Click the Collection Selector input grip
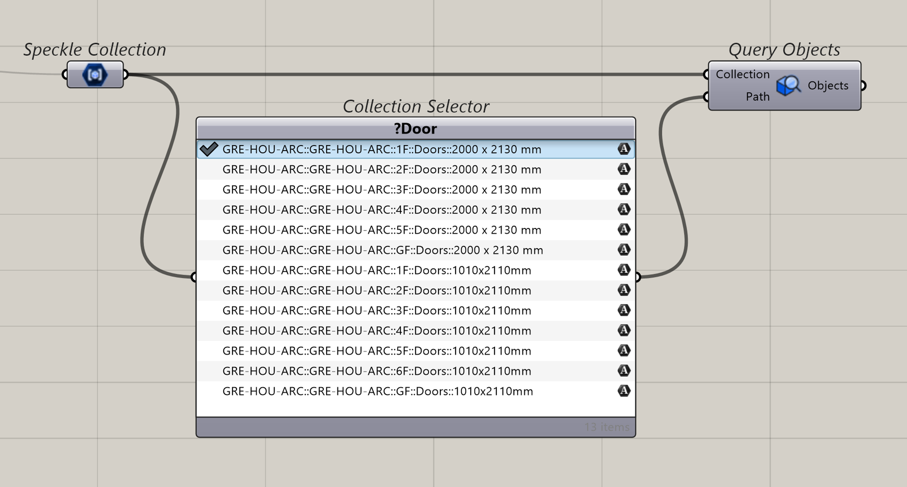The height and width of the screenshot is (487, 907). (x=193, y=277)
